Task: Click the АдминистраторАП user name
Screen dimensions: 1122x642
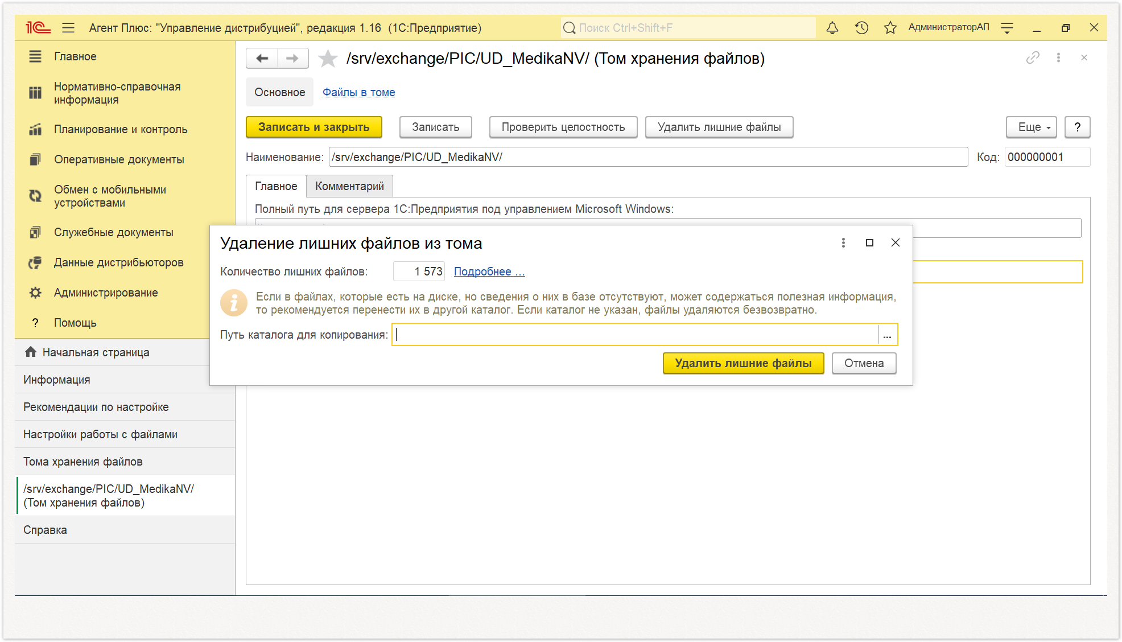Action: pyautogui.click(x=948, y=27)
